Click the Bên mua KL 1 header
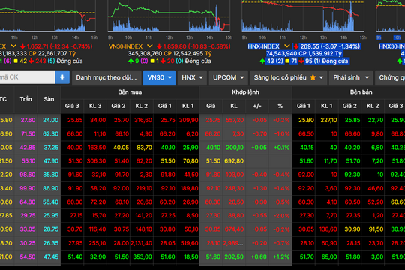The image size is (405, 270). 187,106
